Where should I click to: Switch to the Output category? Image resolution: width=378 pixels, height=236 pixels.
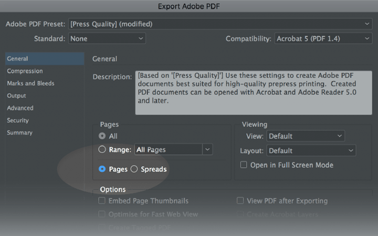point(16,95)
